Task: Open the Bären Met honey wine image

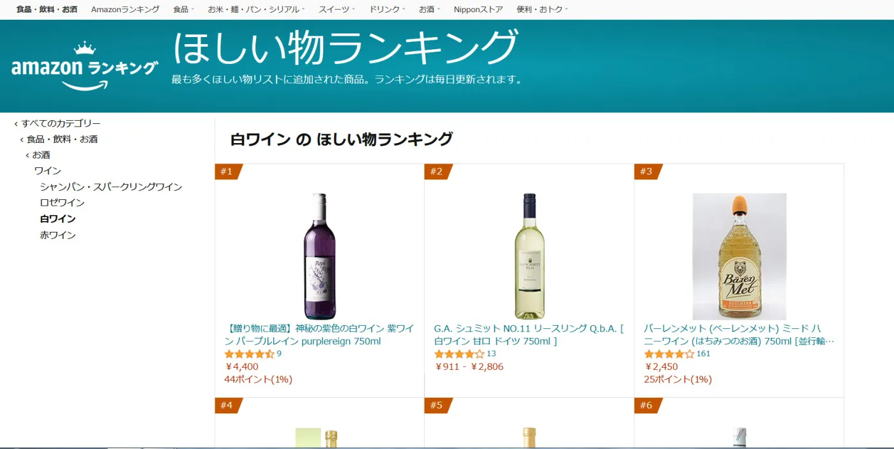Action: 739,256
